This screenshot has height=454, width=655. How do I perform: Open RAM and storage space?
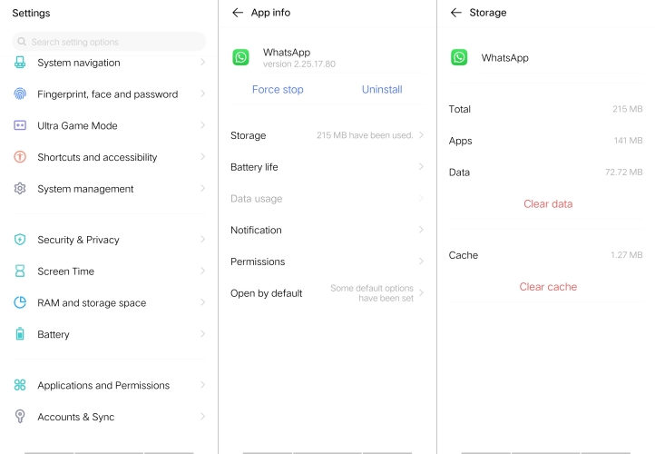click(x=92, y=303)
